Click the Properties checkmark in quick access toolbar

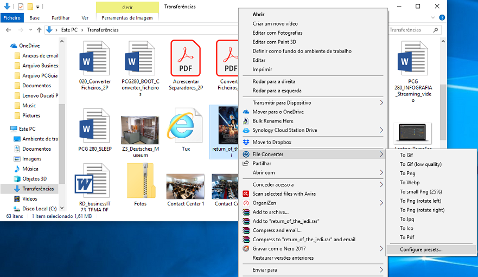tap(21, 7)
